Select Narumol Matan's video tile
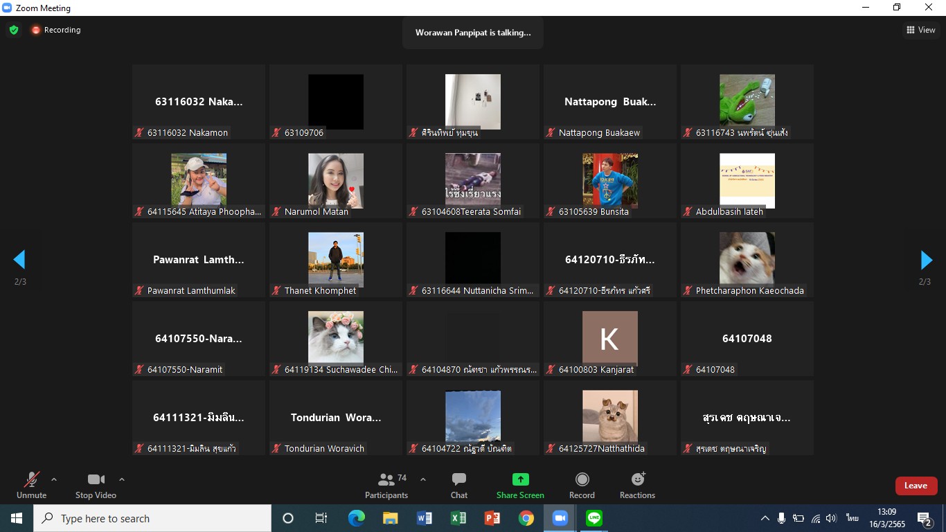The height and width of the screenshot is (532, 946). pos(336,181)
